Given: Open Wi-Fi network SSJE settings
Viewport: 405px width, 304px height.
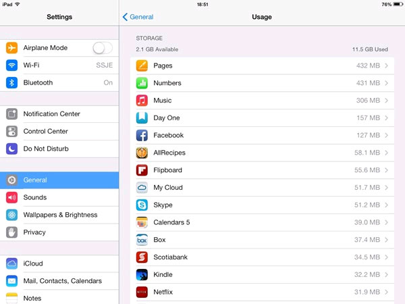Looking at the screenshot, I should (59, 65).
